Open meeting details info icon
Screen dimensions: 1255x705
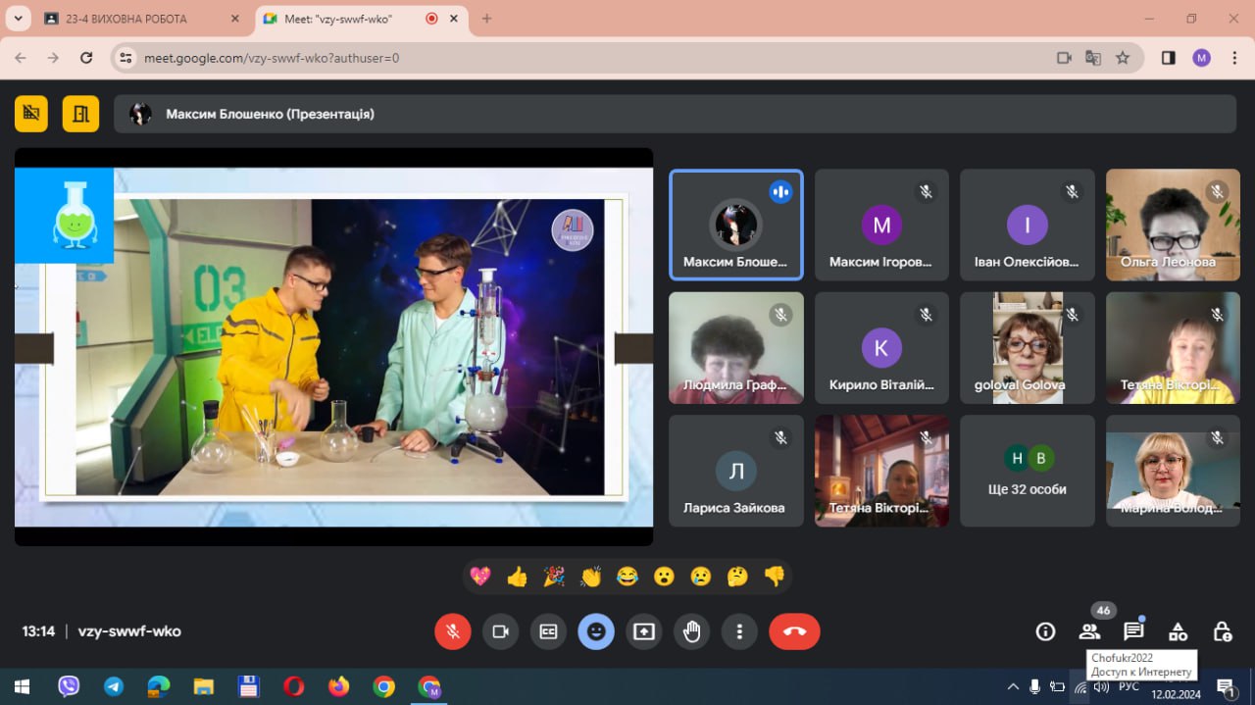[x=1045, y=631]
